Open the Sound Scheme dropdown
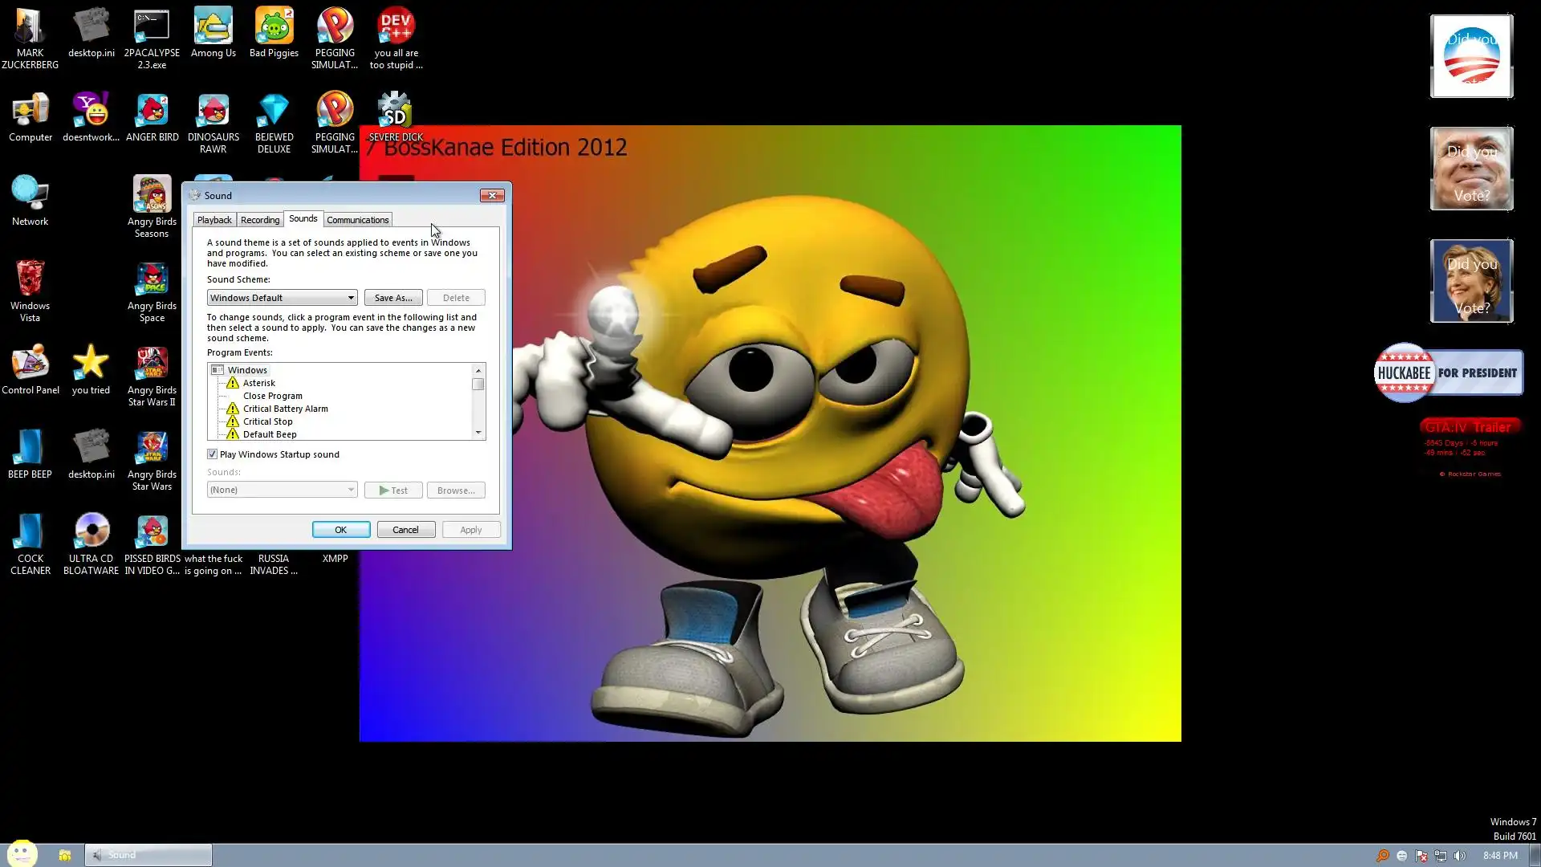This screenshot has width=1541, height=867. click(x=282, y=298)
